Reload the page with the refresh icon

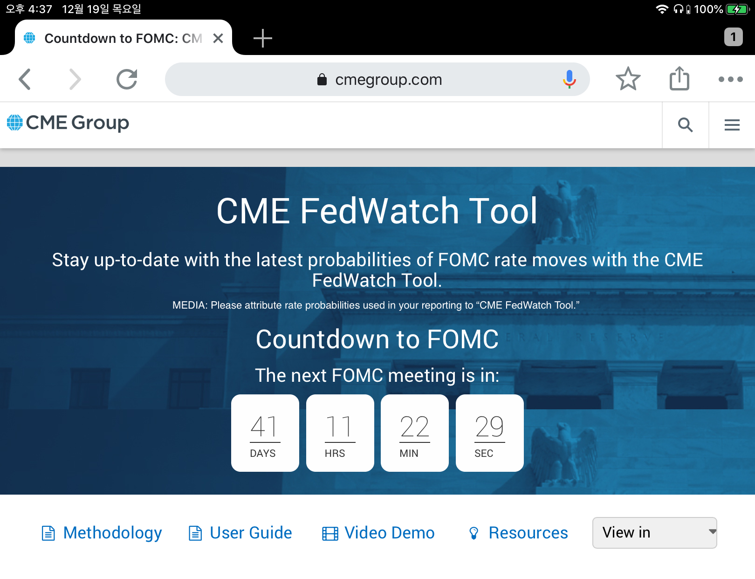[x=127, y=79]
